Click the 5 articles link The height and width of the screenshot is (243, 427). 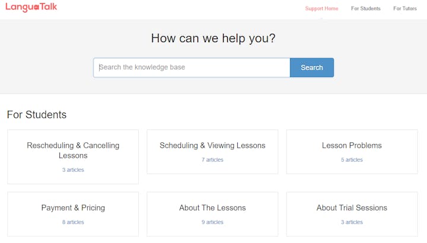[x=352, y=160]
